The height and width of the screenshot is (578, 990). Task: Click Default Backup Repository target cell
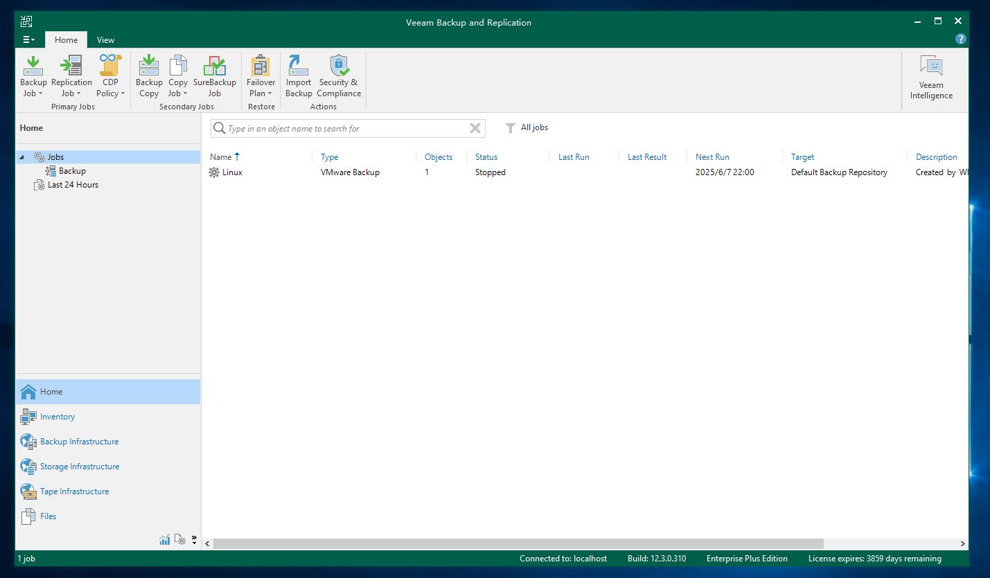[839, 172]
